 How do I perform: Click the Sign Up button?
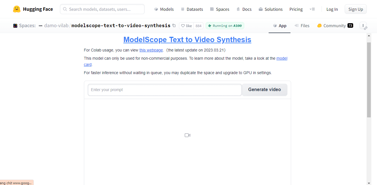click(355, 9)
